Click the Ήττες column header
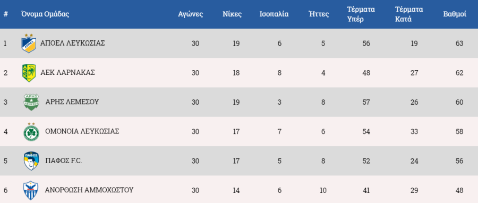The width and height of the screenshot is (478, 203). click(x=319, y=14)
